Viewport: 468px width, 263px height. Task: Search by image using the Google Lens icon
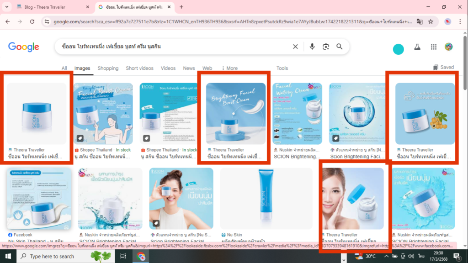click(x=325, y=46)
